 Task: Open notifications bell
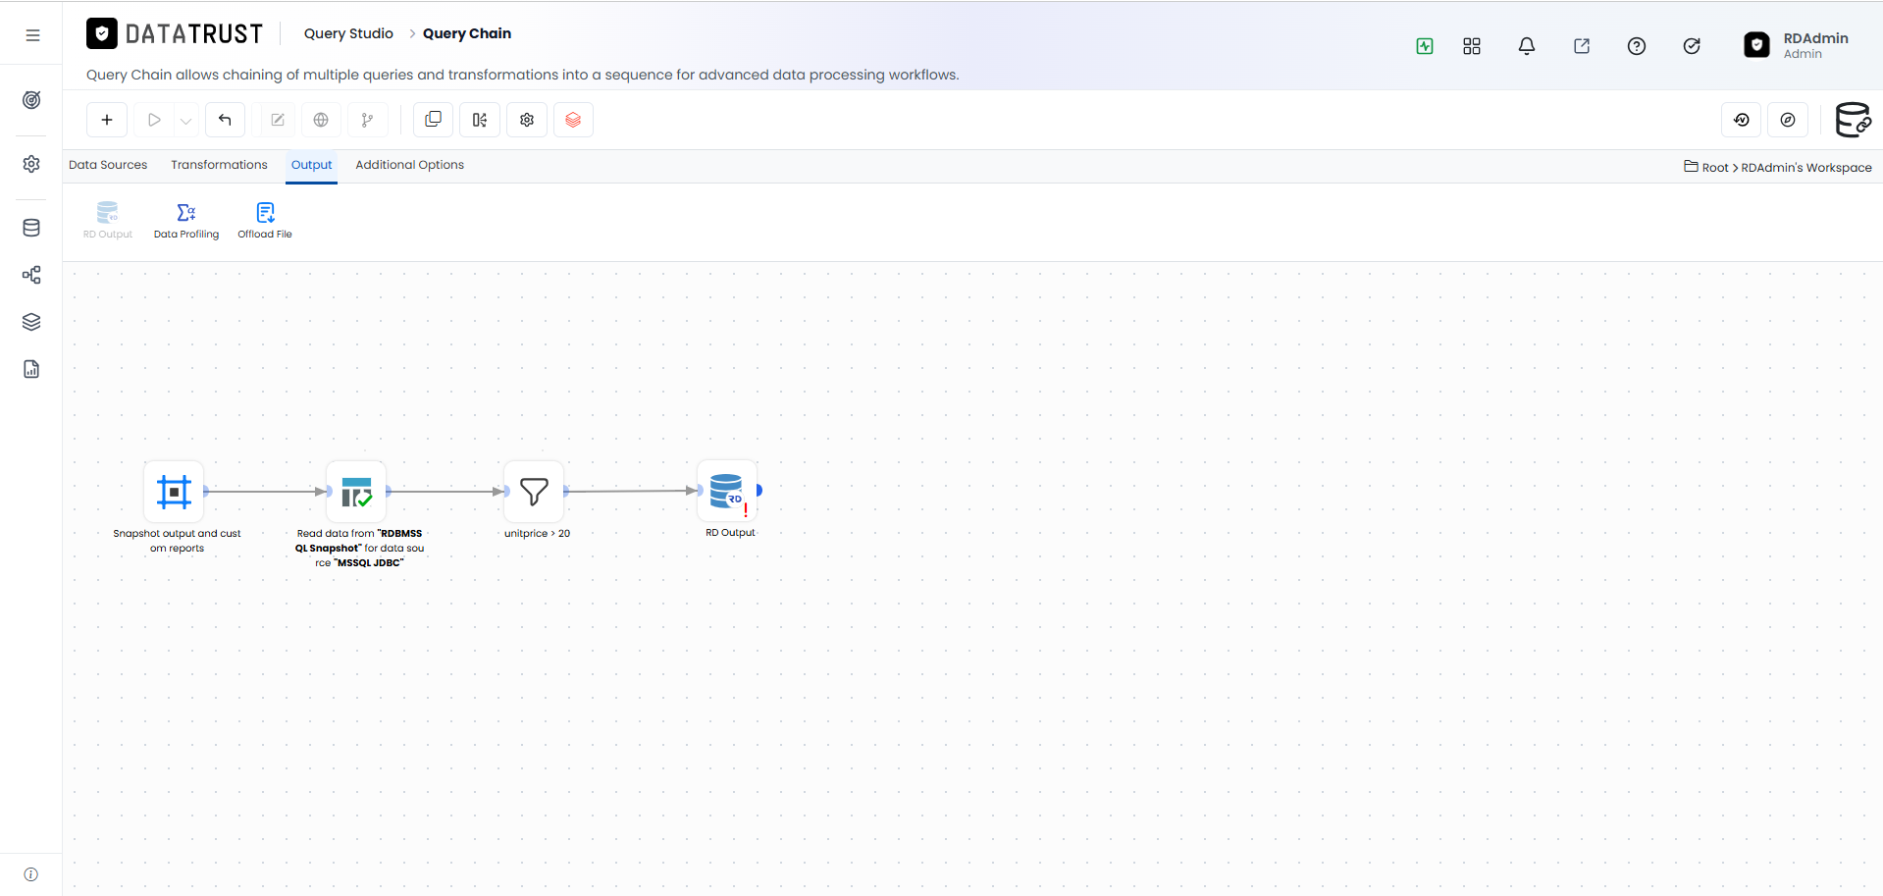click(x=1527, y=46)
